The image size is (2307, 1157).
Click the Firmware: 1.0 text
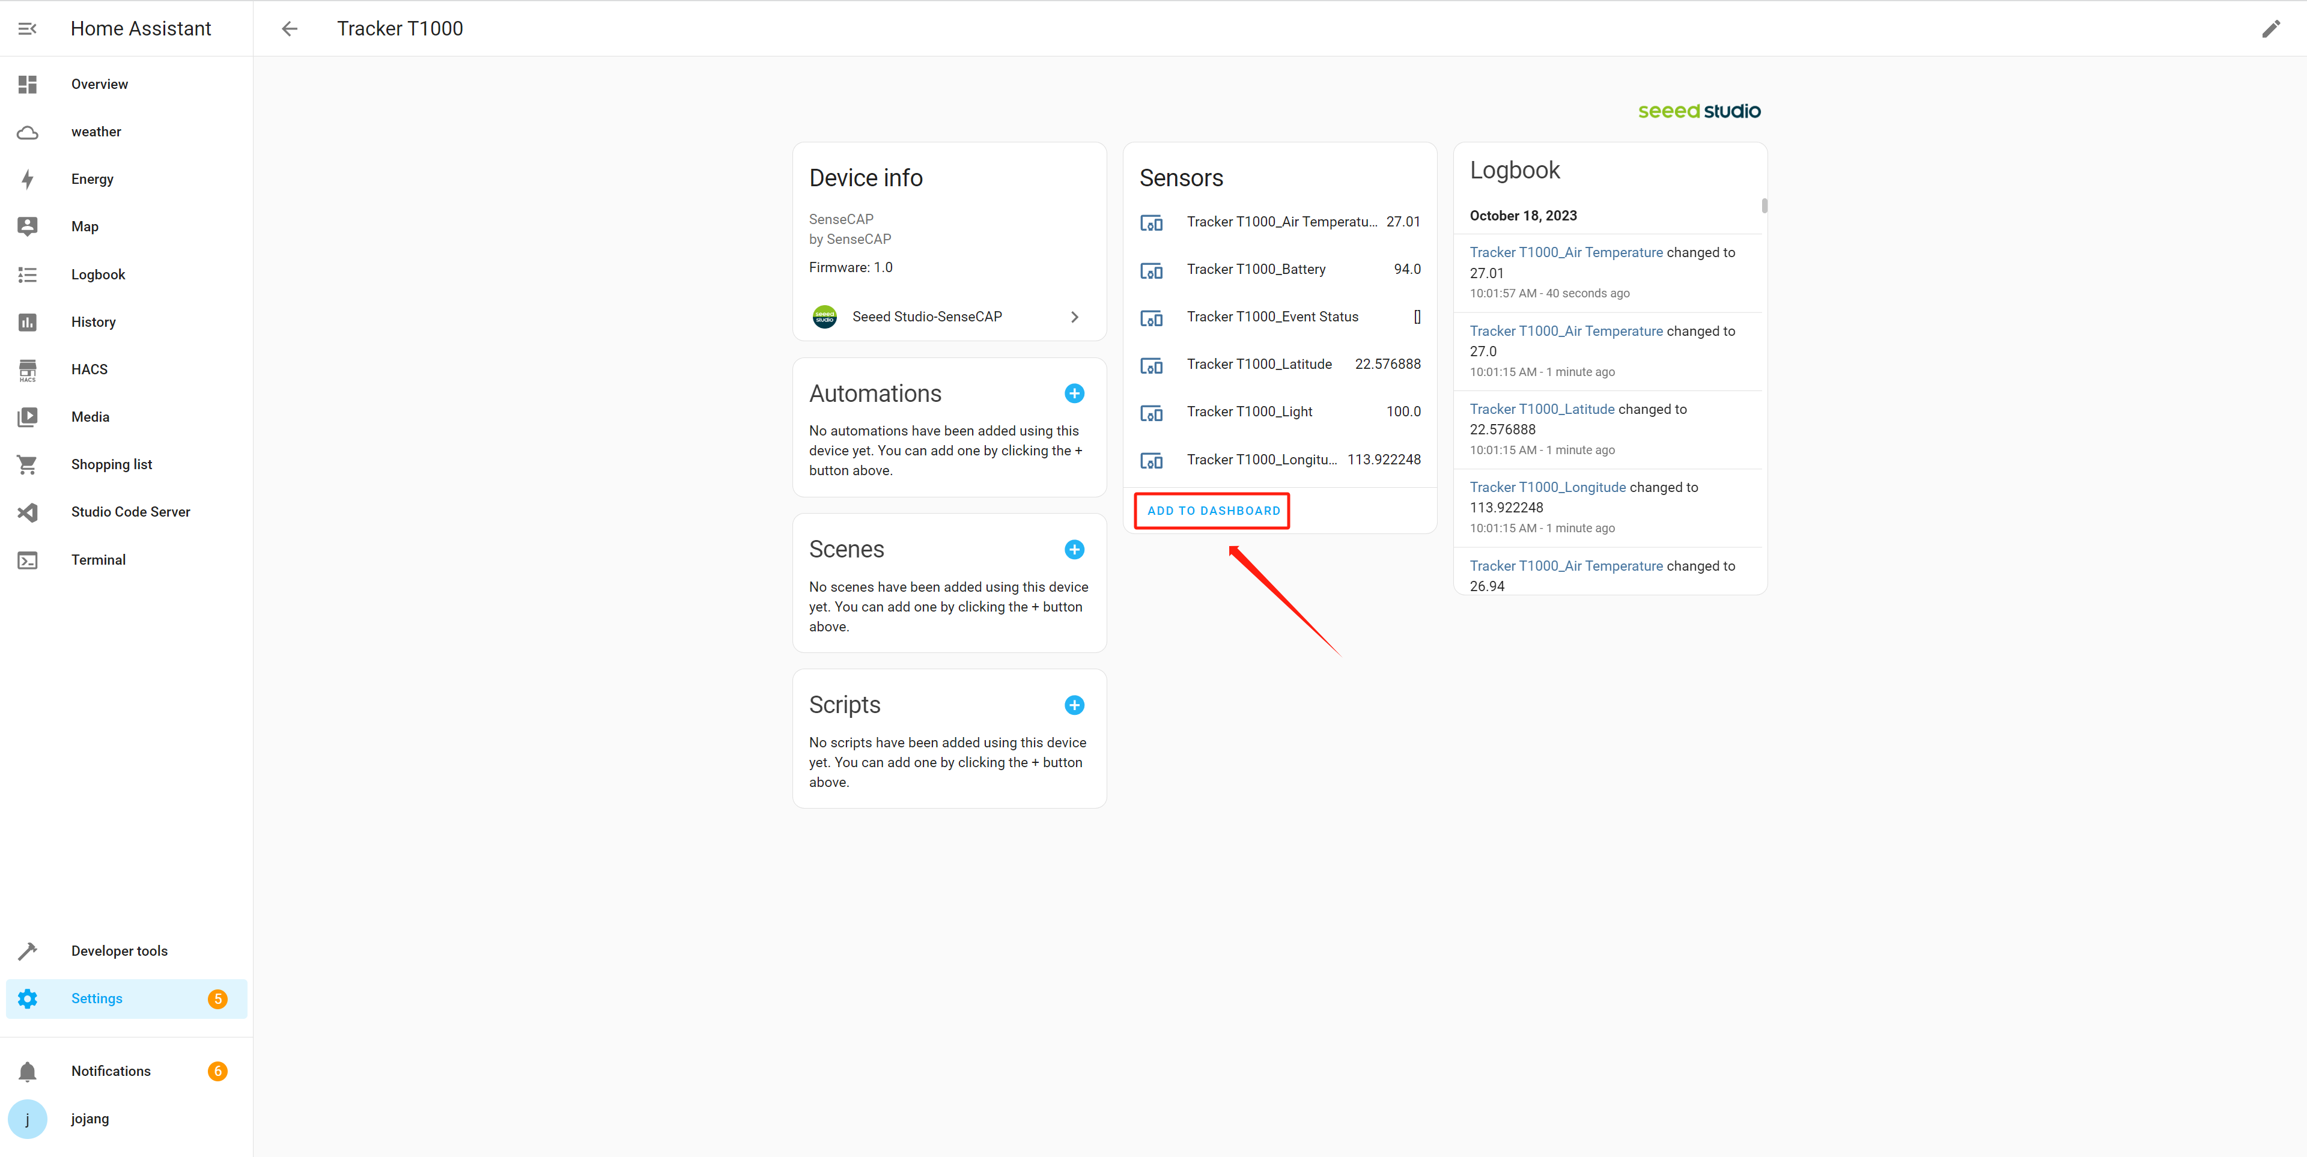coord(850,268)
